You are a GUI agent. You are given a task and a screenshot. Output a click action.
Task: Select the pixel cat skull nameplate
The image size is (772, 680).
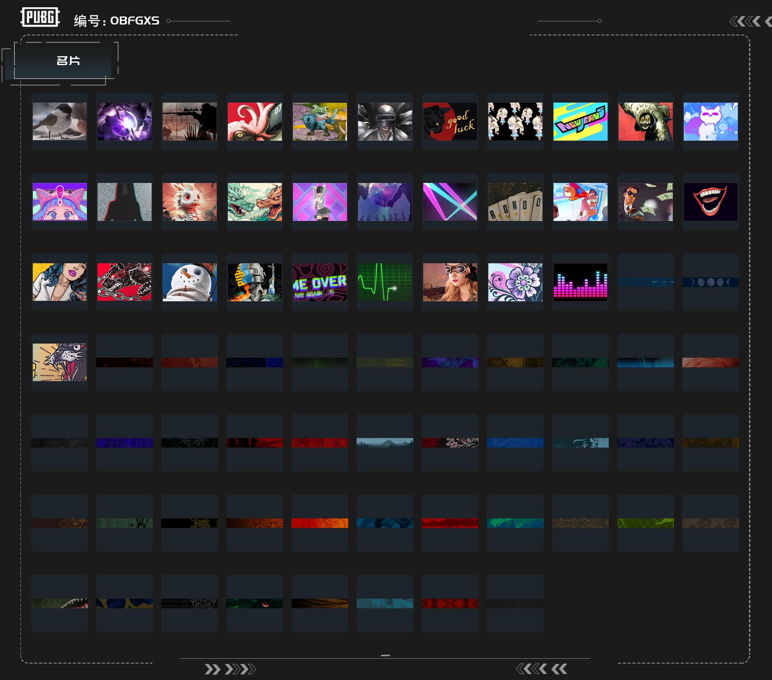[710, 121]
